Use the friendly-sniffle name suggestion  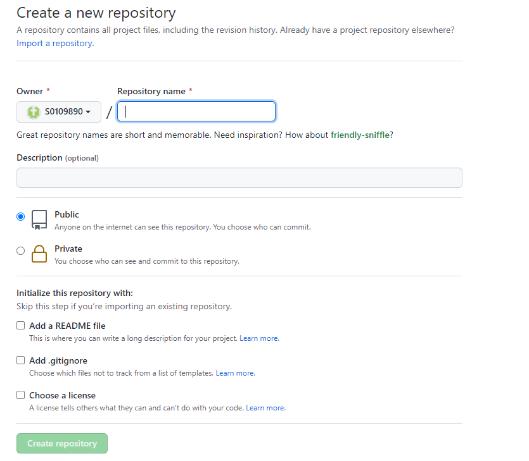point(360,135)
